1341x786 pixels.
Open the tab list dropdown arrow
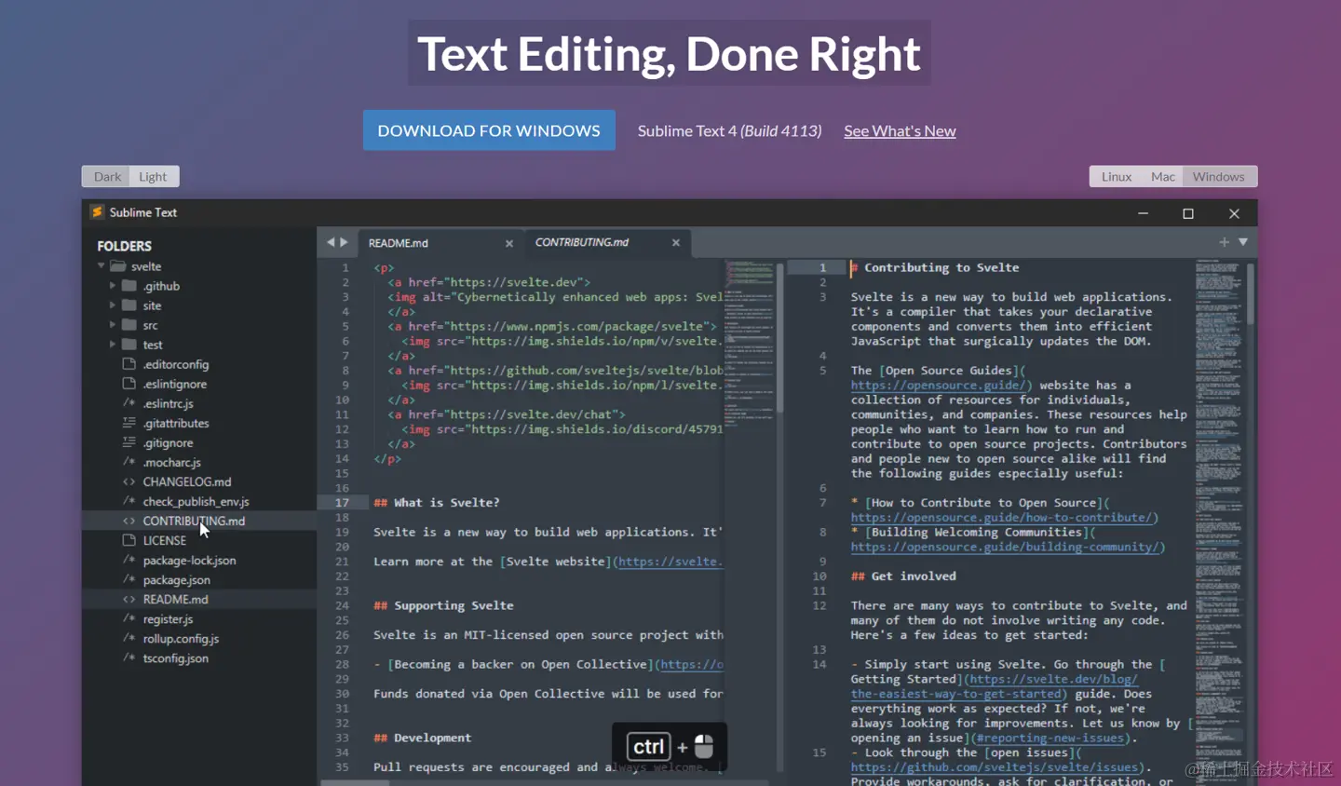coord(1242,242)
